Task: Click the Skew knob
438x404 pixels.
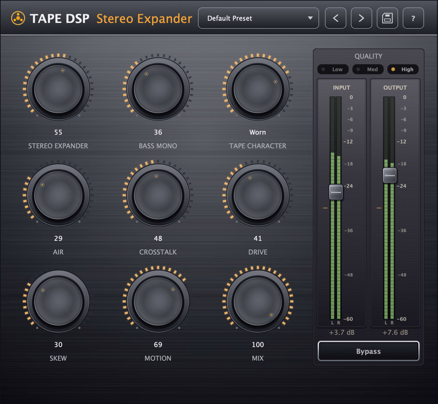Action: tap(58, 301)
